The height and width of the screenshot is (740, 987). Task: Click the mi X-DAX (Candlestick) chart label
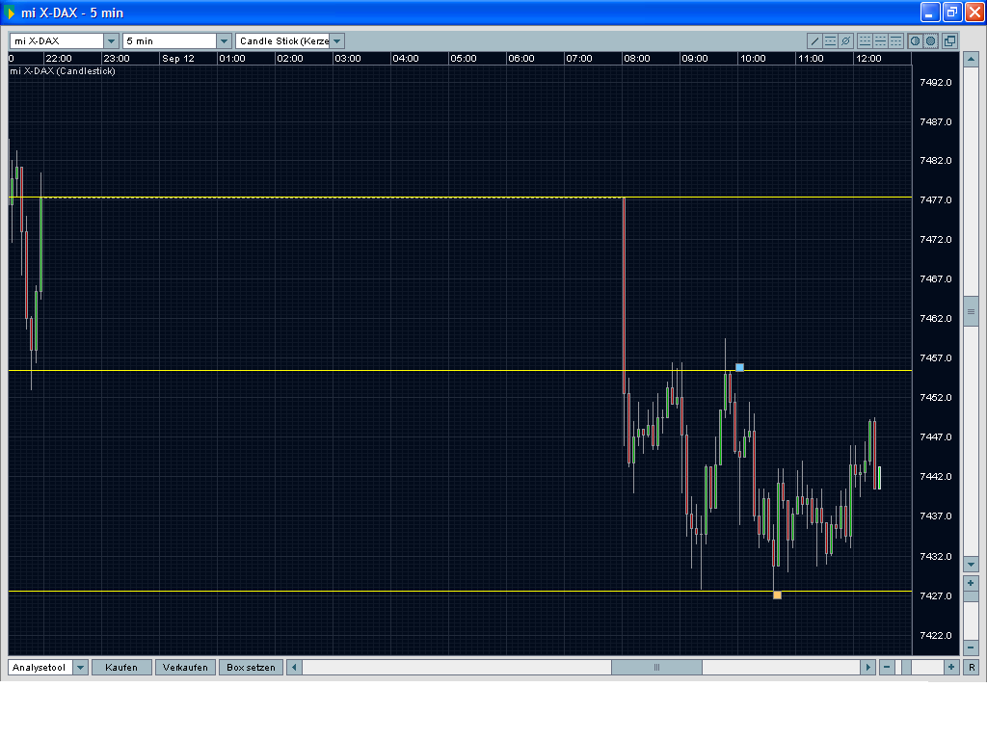click(x=63, y=71)
